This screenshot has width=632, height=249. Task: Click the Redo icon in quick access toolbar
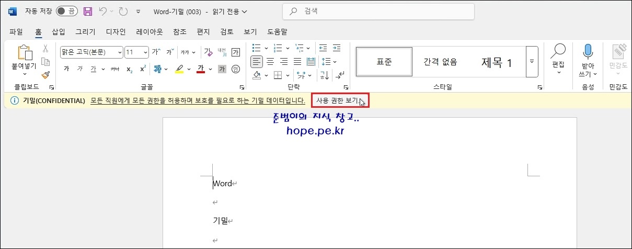[x=123, y=11]
